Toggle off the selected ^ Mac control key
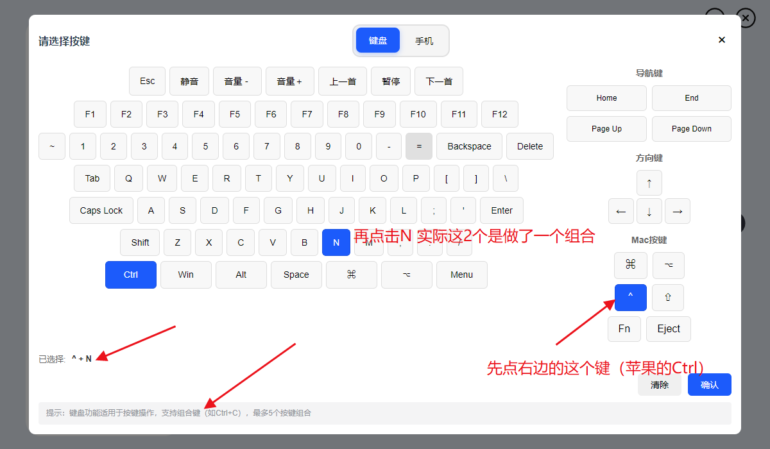770x449 pixels. point(630,298)
